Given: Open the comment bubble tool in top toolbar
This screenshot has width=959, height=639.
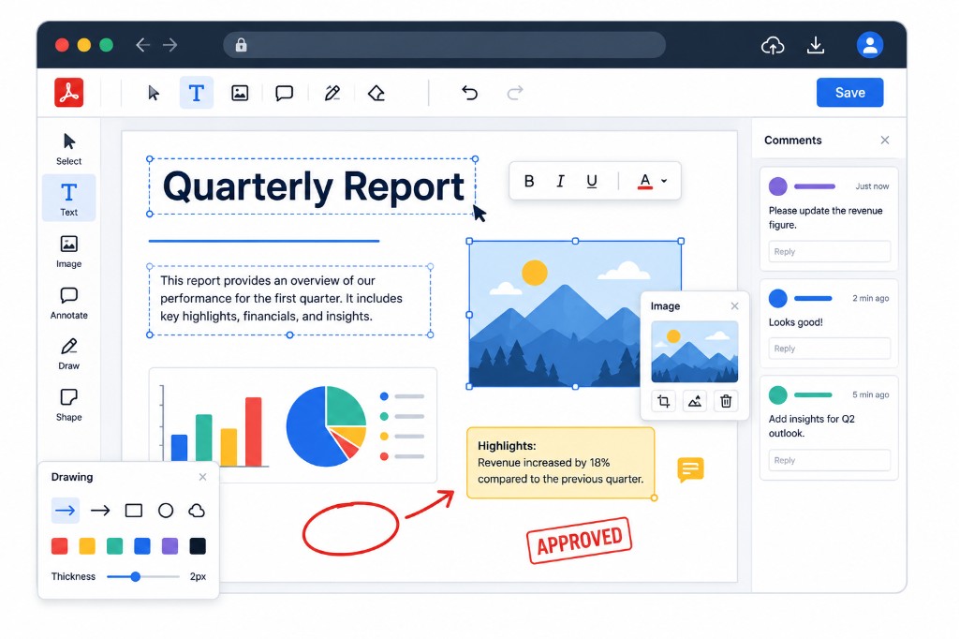Looking at the screenshot, I should [x=285, y=93].
